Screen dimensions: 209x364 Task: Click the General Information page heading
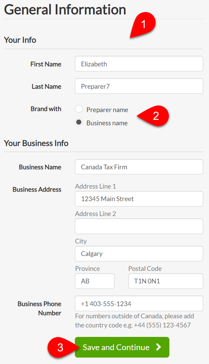65,10
